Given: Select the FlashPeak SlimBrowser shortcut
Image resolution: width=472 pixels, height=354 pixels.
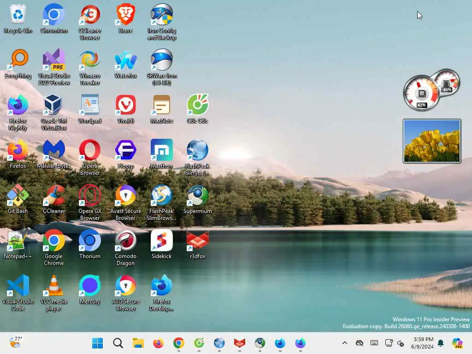Looking at the screenshot, I should click(162, 203).
